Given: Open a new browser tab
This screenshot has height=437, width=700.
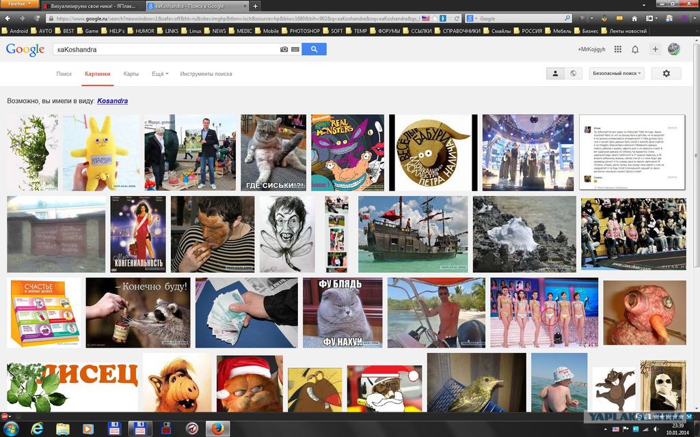Looking at the screenshot, I should [x=255, y=6].
